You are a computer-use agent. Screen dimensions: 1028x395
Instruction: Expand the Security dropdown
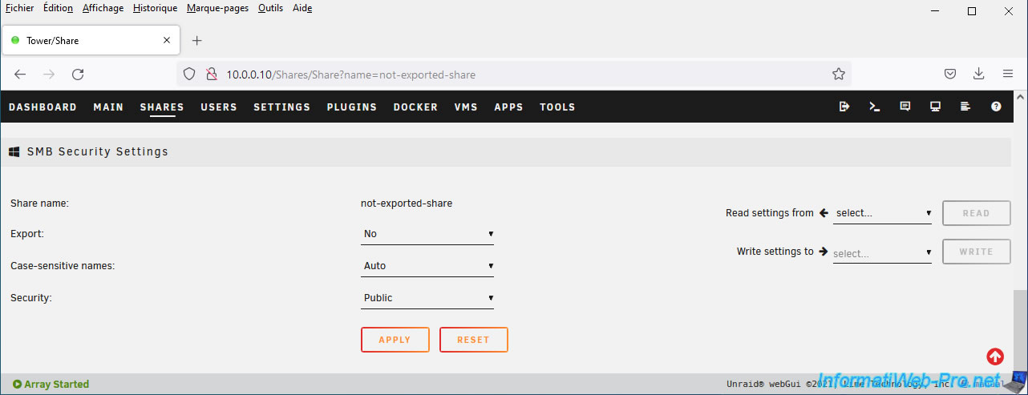click(427, 298)
